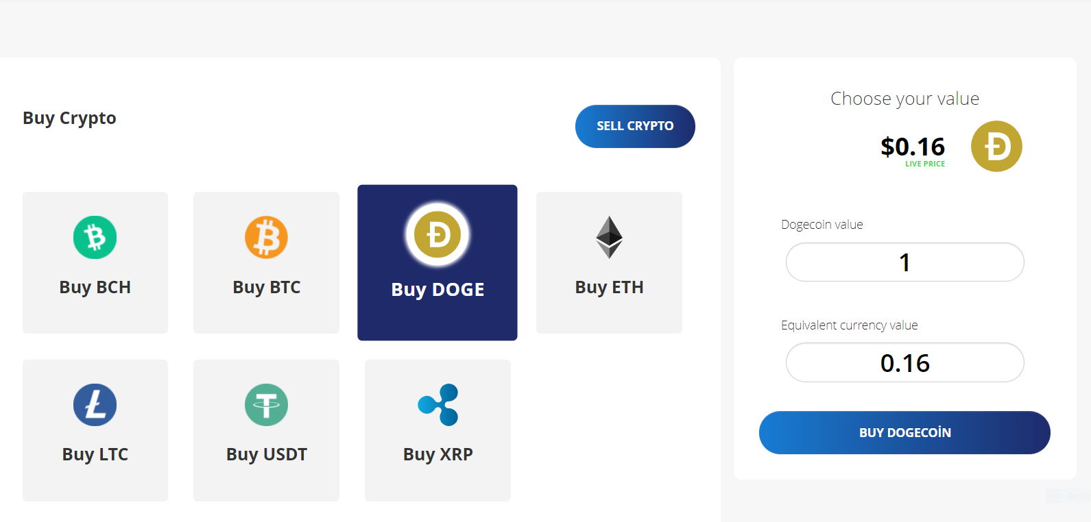Image resolution: width=1091 pixels, height=522 pixels.
Task: Select the Buy BCH label
Action: click(95, 287)
